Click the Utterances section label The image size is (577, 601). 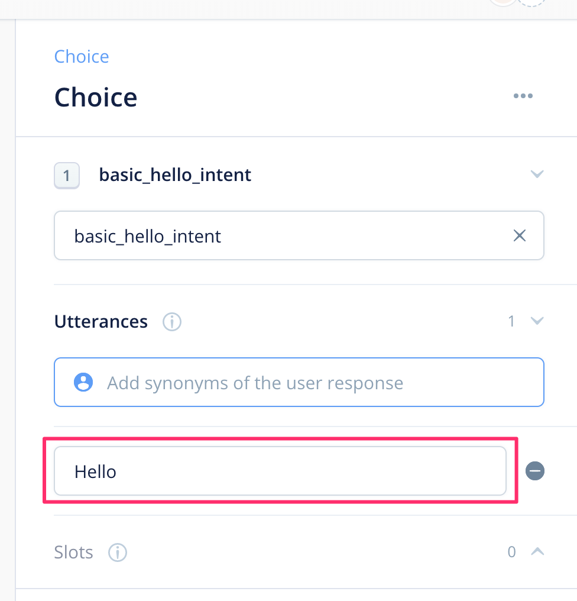tap(101, 322)
